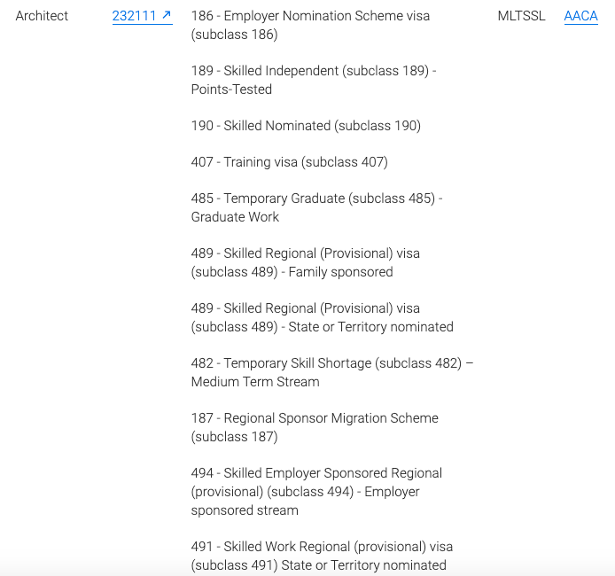
Task: Open the AACA assessing authority link
Action: coord(580,16)
